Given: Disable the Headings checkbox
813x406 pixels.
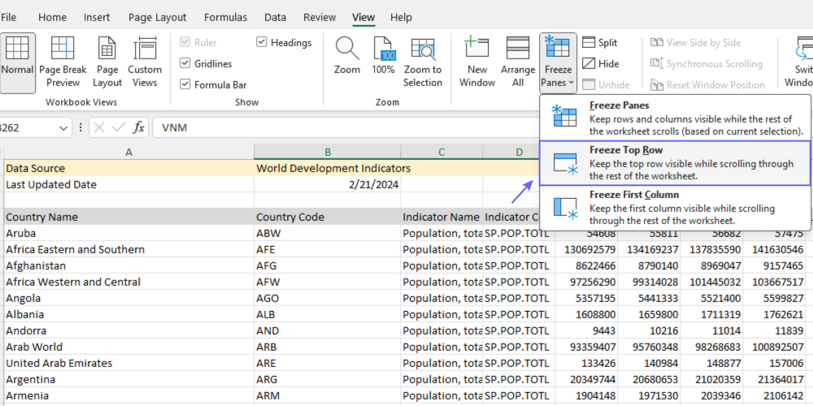Looking at the screenshot, I should coord(262,42).
